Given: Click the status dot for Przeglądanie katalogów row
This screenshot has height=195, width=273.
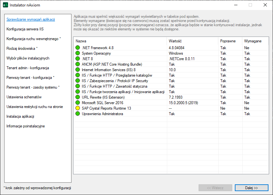Looking at the screenshot, I should (x=78, y=75).
